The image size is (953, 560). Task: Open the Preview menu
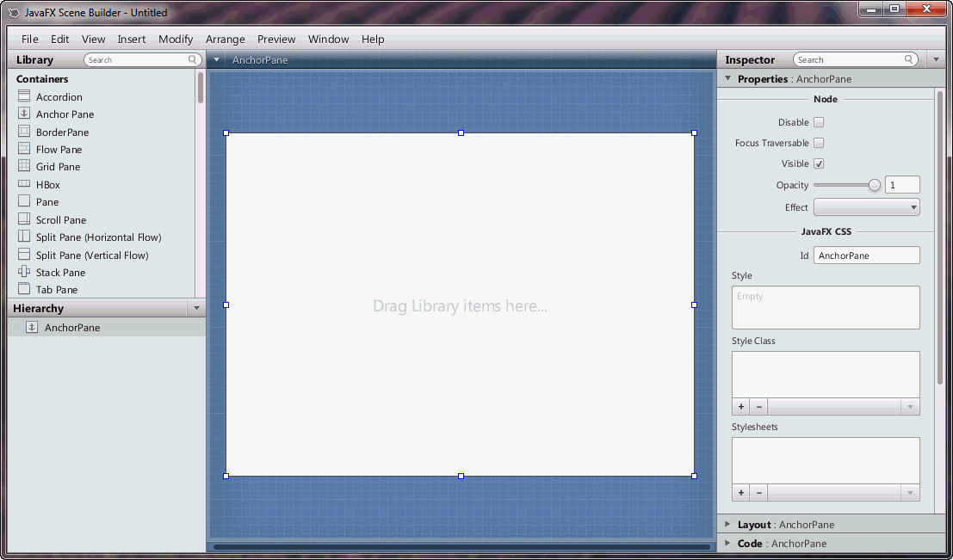276,39
